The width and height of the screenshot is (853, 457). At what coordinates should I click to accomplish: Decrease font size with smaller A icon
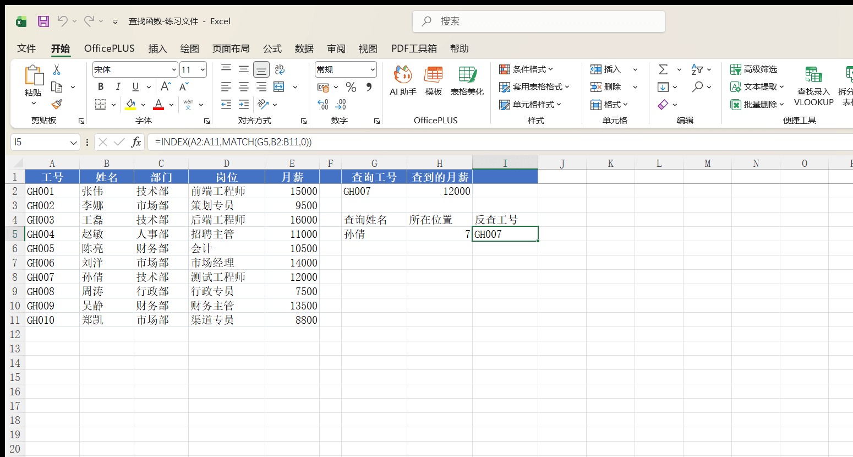(x=184, y=86)
